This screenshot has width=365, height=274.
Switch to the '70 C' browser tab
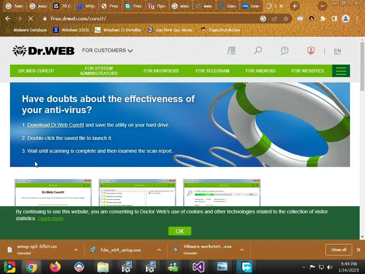point(62,6)
